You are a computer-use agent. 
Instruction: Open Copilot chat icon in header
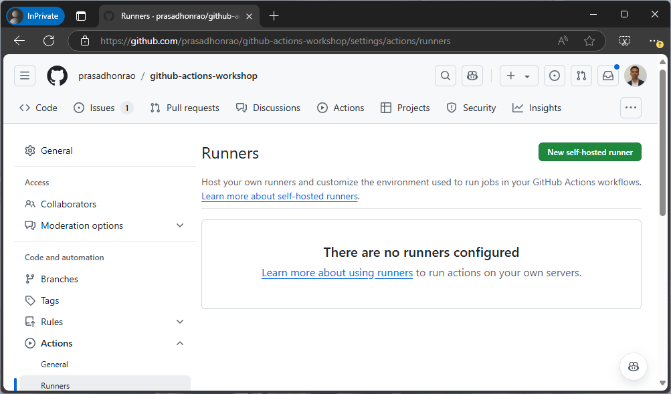coord(472,76)
